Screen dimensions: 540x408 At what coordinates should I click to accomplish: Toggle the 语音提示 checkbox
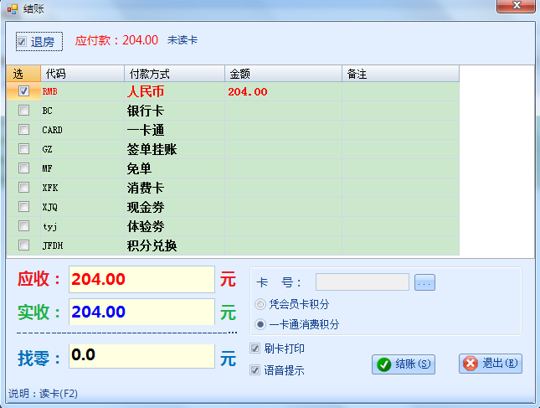pyautogui.click(x=255, y=370)
